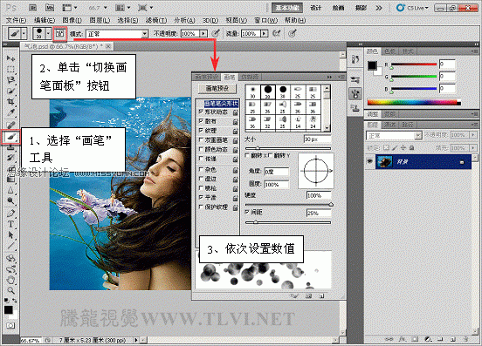Click the toggle Brush panel button in options bar
Image resolution: width=482 pixels, height=346 pixels.
pyautogui.click(x=60, y=33)
